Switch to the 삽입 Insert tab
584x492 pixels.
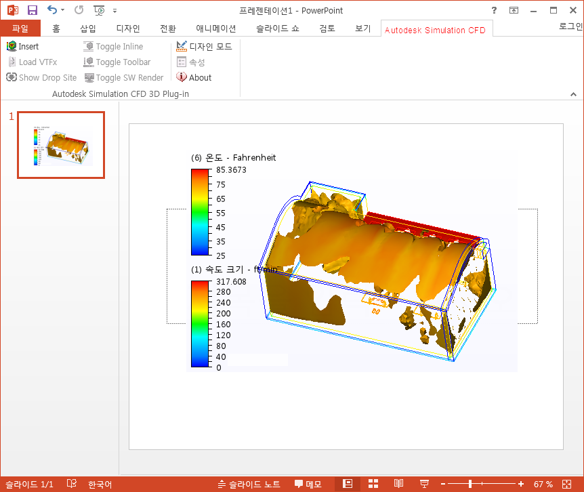click(88, 28)
